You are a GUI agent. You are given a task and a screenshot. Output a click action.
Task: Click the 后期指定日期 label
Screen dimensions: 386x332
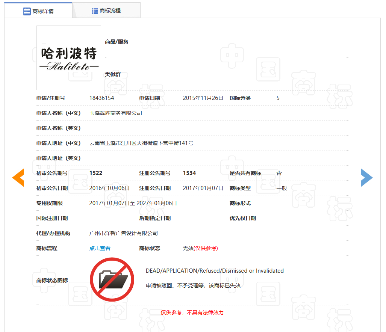click(x=155, y=218)
